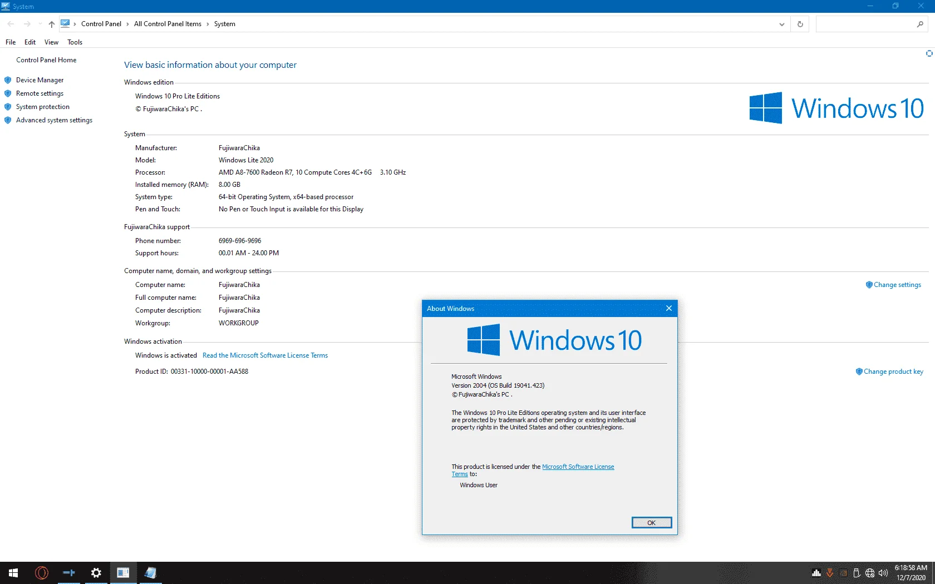Click the 8.00 GB installed memory value

(x=229, y=185)
